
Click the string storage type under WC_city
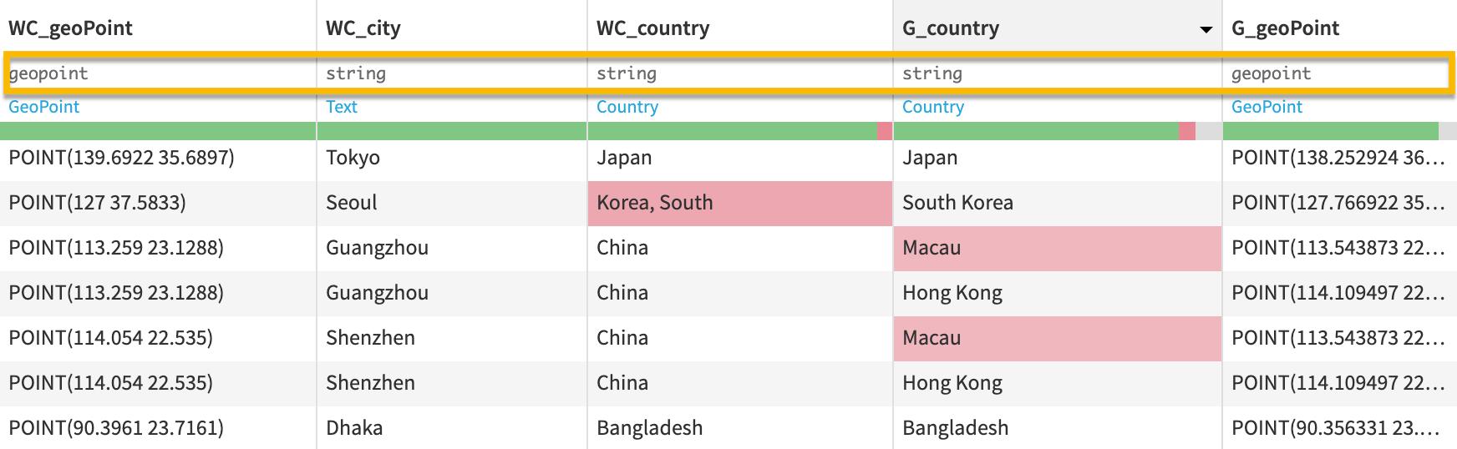tap(356, 73)
